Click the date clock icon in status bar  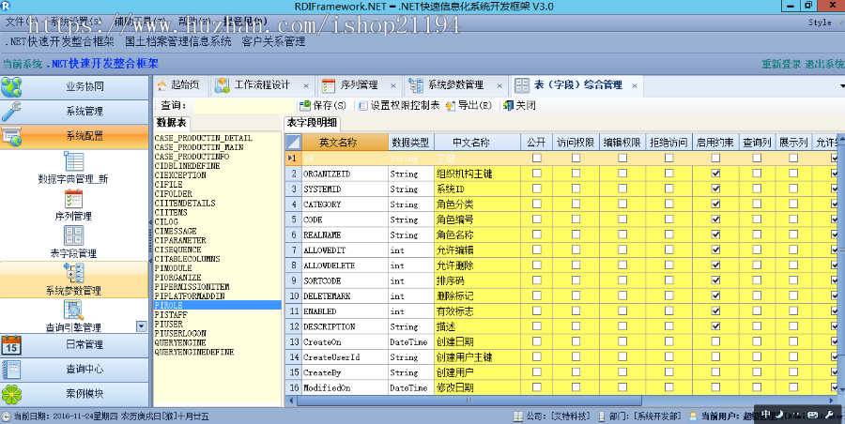[6, 416]
